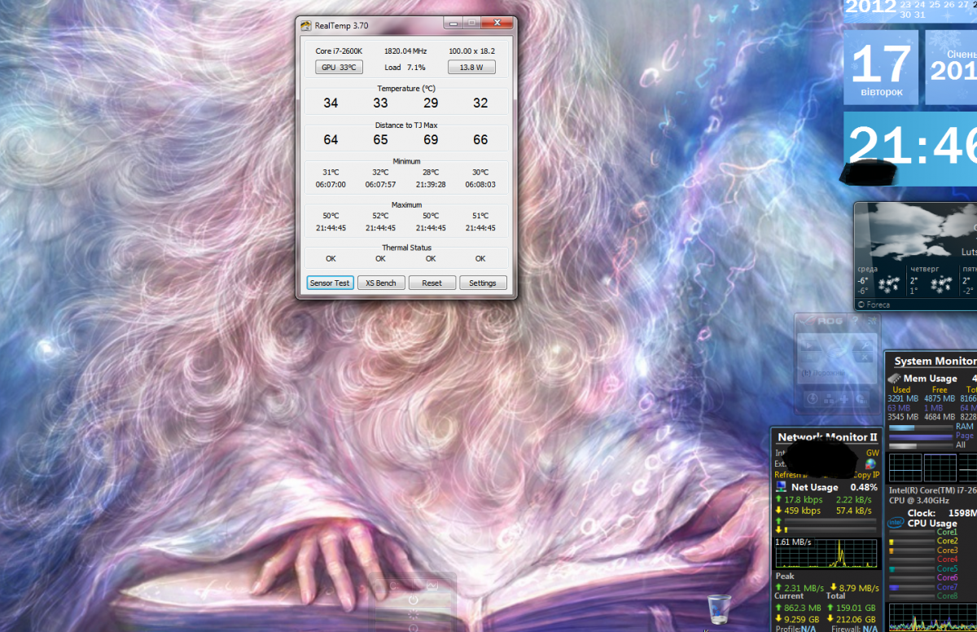Click the 13.8 W power button
Image resolution: width=977 pixels, height=632 pixels.
point(471,68)
